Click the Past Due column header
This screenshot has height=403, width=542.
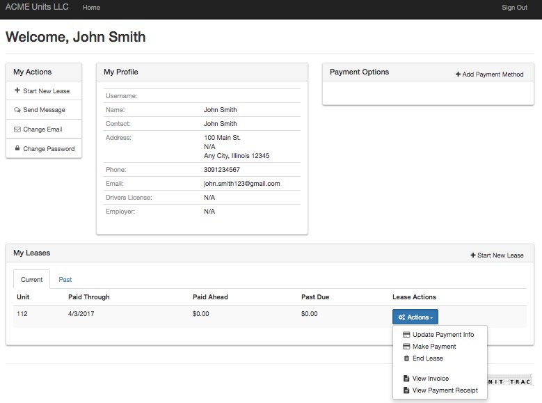click(x=315, y=297)
